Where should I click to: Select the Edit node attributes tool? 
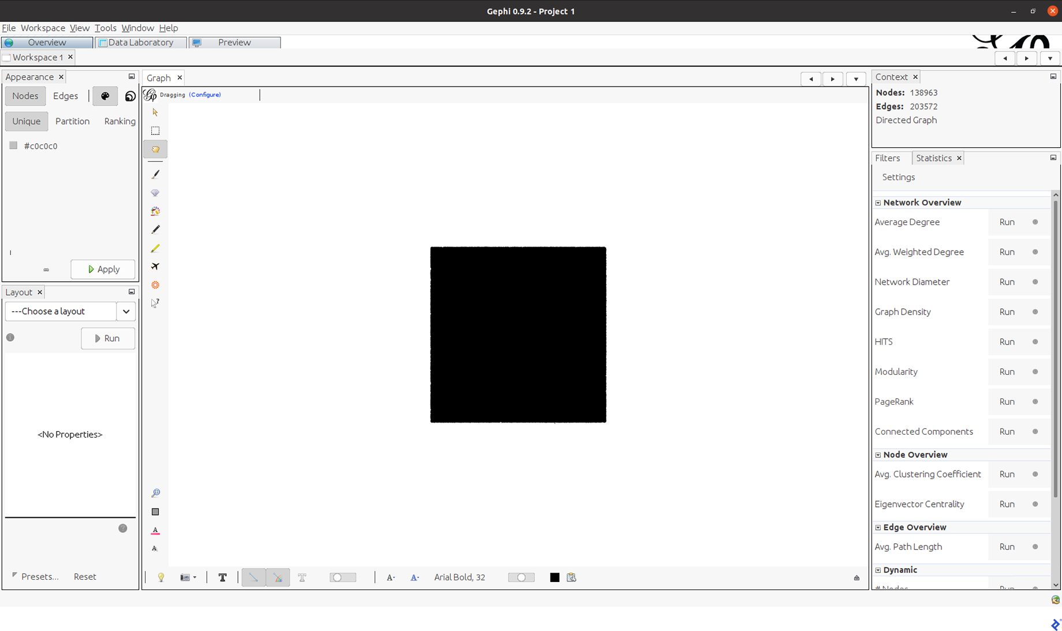(x=155, y=303)
